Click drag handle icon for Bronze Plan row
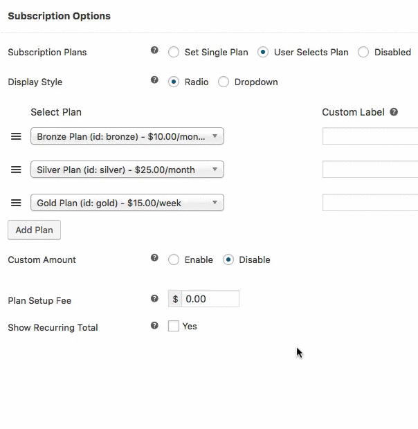The height and width of the screenshot is (429, 418). 16,136
